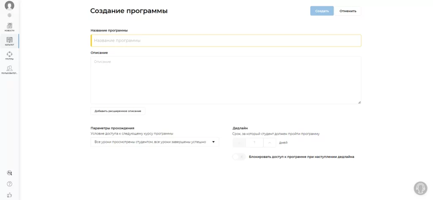This screenshot has height=200, width=433.
Task: Open the help question mark icon
Action: tap(9, 184)
